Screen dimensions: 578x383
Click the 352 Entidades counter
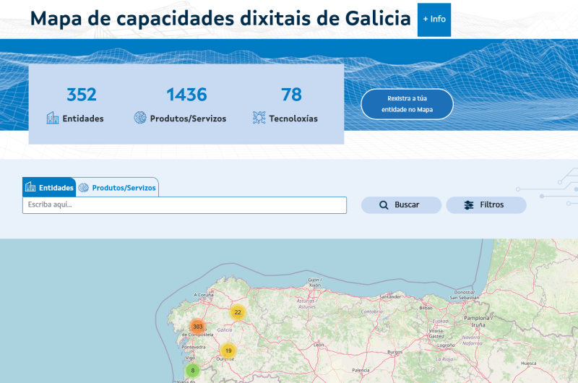coord(76,105)
